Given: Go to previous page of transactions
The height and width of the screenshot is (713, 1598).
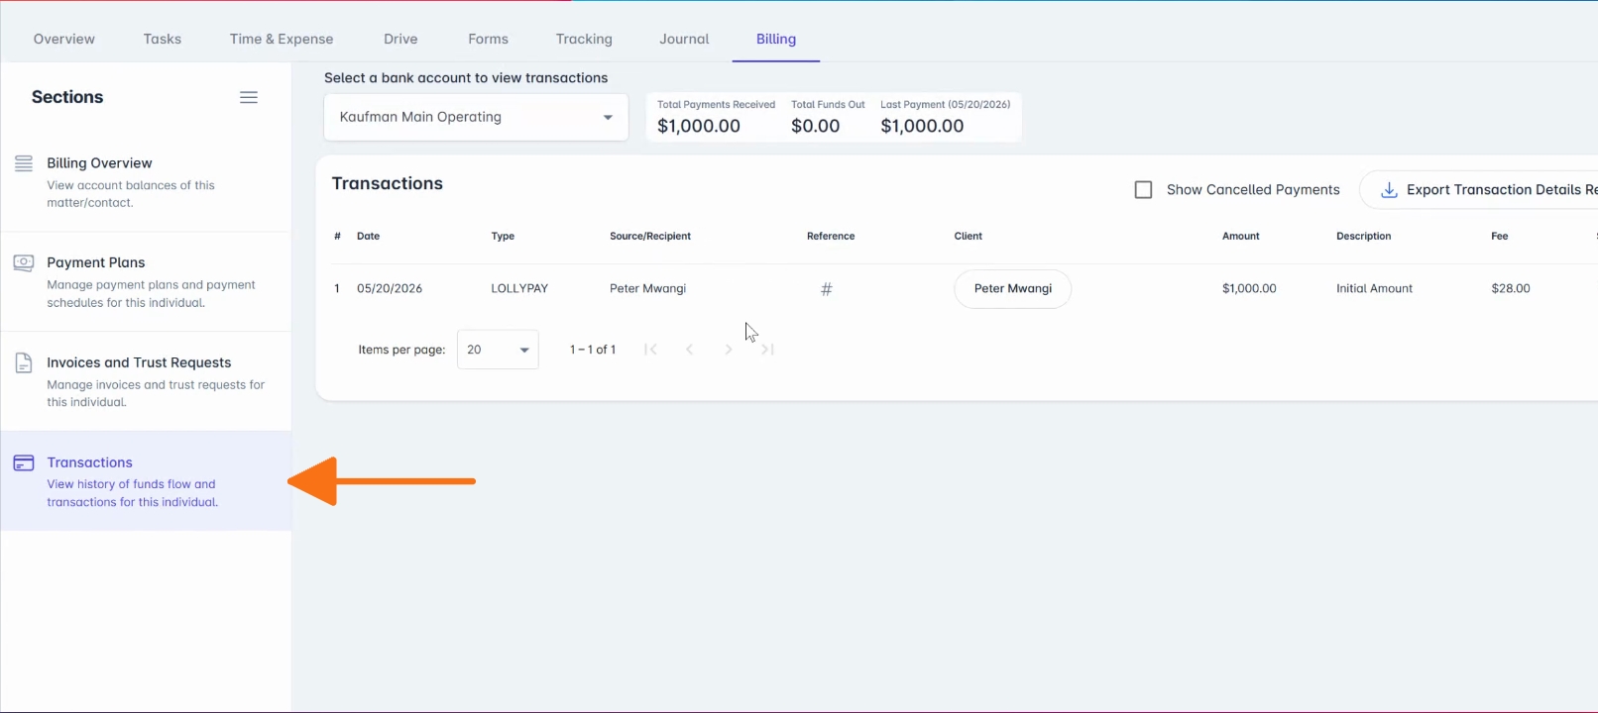Looking at the screenshot, I should (x=690, y=350).
